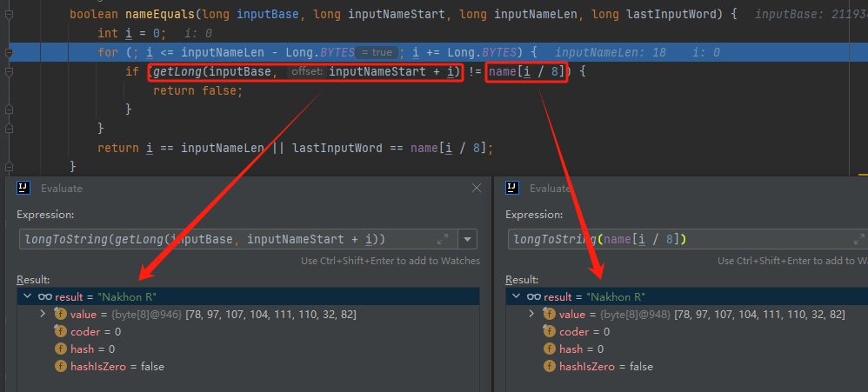Image resolution: width=868 pixels, height=392 pixels.
Task: Collapse the right result "Nakhon R" node
Action: coord(516,297)
